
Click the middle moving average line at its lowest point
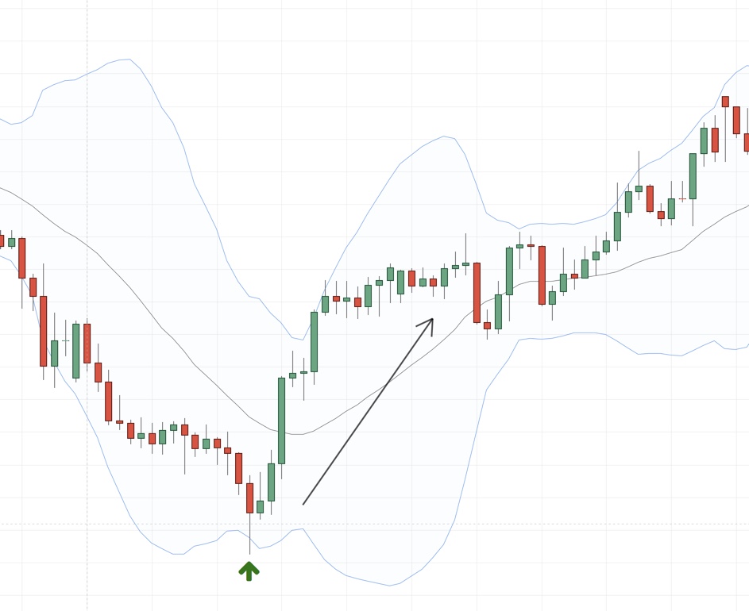[x=297, y=434]
